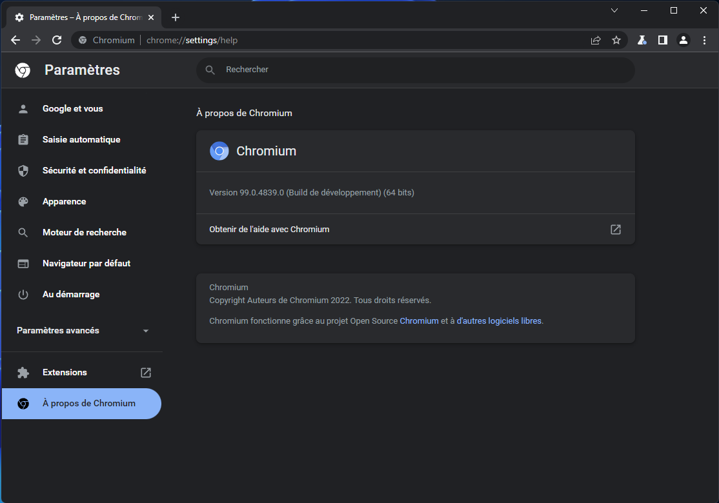Click the blue Chromium logo in the about card
The width and height of the screenshot is (719, 503).
point(219,151)
